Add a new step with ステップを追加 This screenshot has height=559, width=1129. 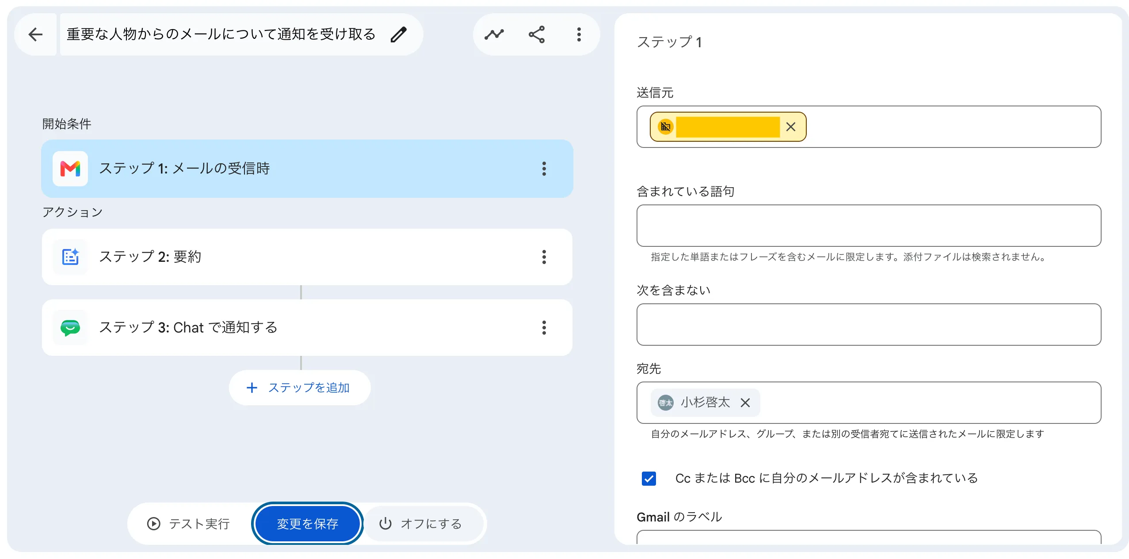click(x=300, y=388)
